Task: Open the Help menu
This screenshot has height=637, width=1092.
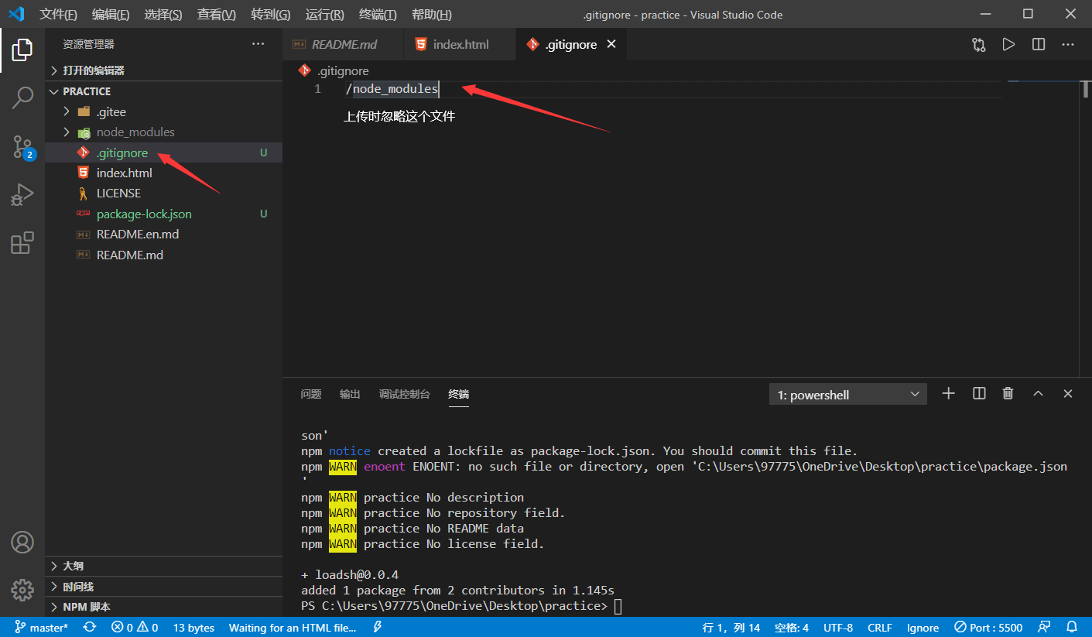Action: tap(432, 15)
